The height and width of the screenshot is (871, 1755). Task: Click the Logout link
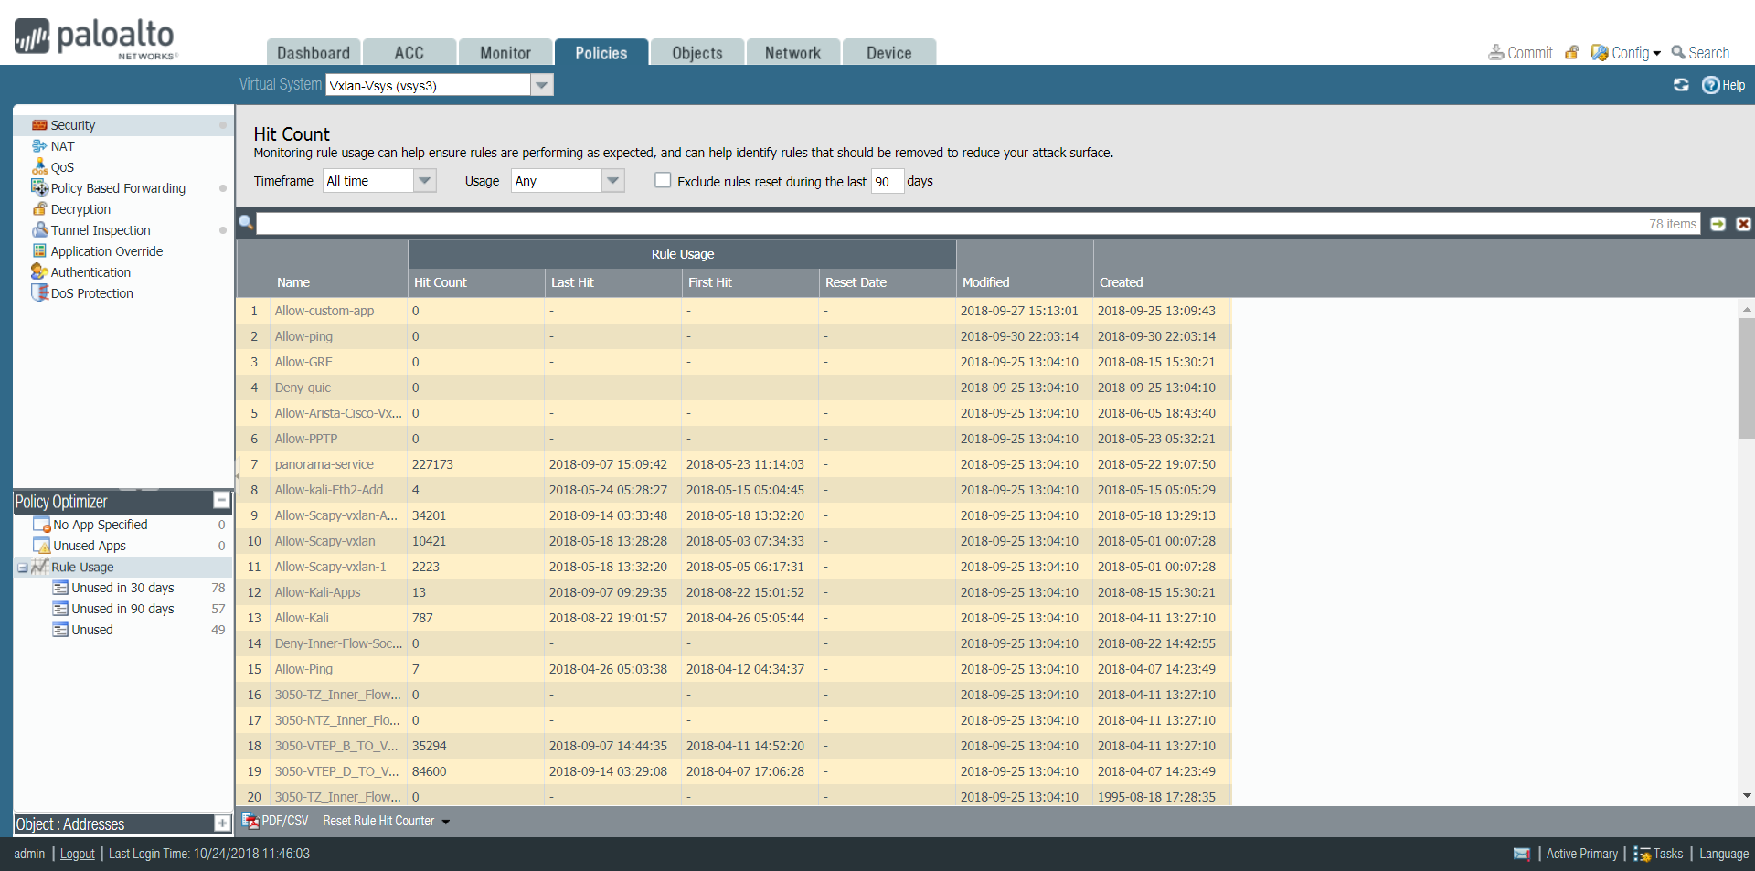click(77, 854)
